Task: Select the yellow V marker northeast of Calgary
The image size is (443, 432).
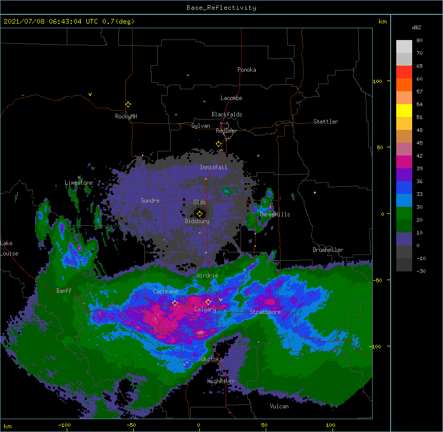Action: pyautogui.click(x=220, y=300)
